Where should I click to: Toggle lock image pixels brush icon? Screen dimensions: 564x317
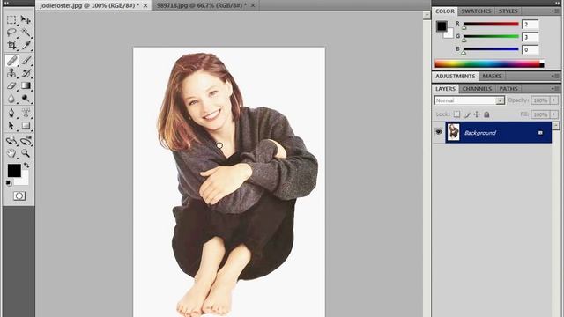pos(467,114)
